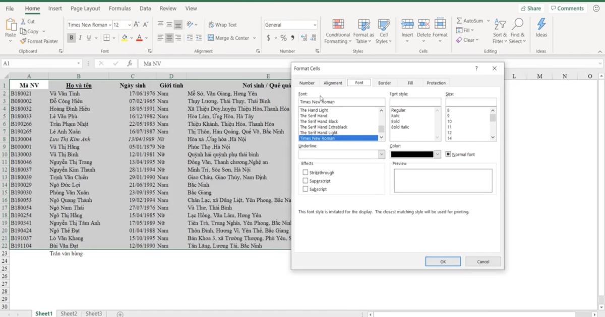Enable the Superscript checkbox
Image resolution: width=605 pixels, height=317 pixels.
pyautogui.click(x=305, y=181)
